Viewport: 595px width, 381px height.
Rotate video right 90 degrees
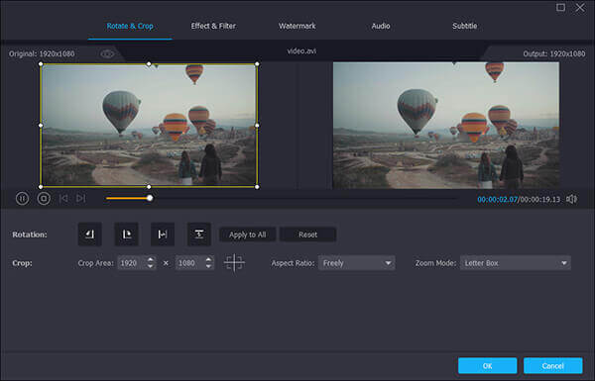pos(126,235)
